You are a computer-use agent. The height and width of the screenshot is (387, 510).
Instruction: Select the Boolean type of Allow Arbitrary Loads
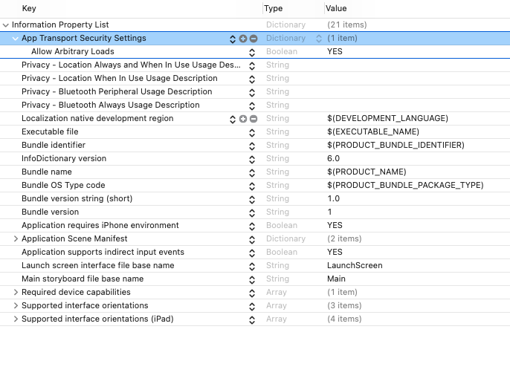coord(282,52)
